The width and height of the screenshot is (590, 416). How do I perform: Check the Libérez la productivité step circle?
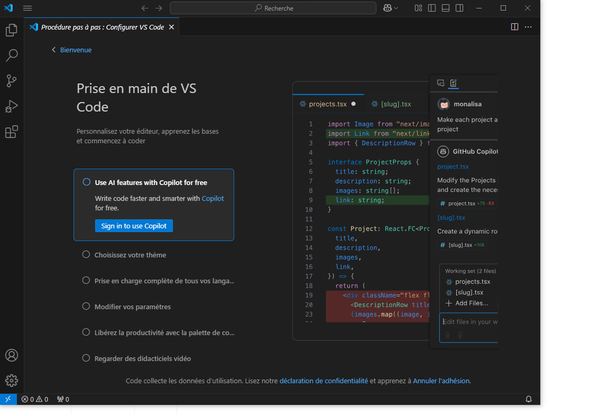point(86,332)
